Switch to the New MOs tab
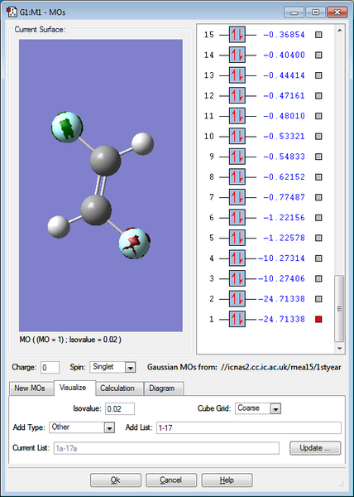This screenshot has height=497, width=354. (x=30, y=388)
